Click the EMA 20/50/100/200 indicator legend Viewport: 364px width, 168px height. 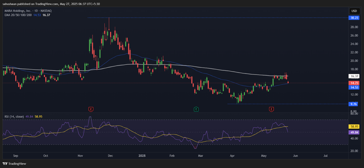click(18, 15)
